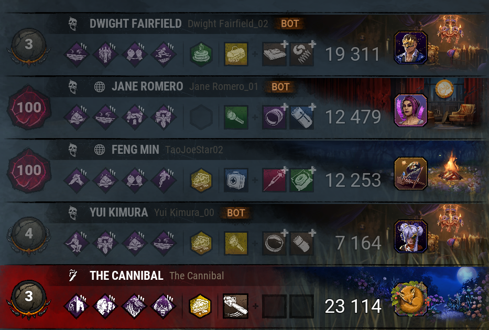489x330 pixels.
Task: Click the globe icon beside Jane Romero
Action: (x=100, y=87)
